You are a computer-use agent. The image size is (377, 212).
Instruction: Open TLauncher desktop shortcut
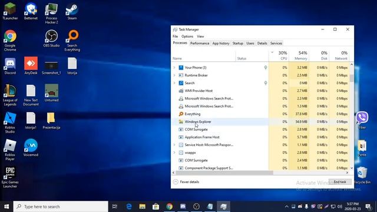tap(10, 11)
